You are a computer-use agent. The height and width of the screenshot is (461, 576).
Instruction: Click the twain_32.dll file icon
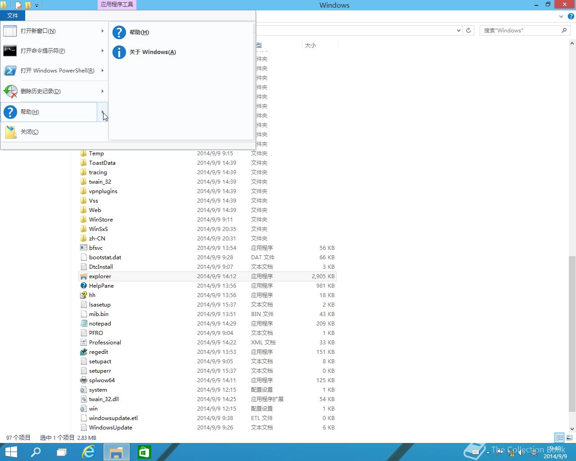[x=83, y=399]
